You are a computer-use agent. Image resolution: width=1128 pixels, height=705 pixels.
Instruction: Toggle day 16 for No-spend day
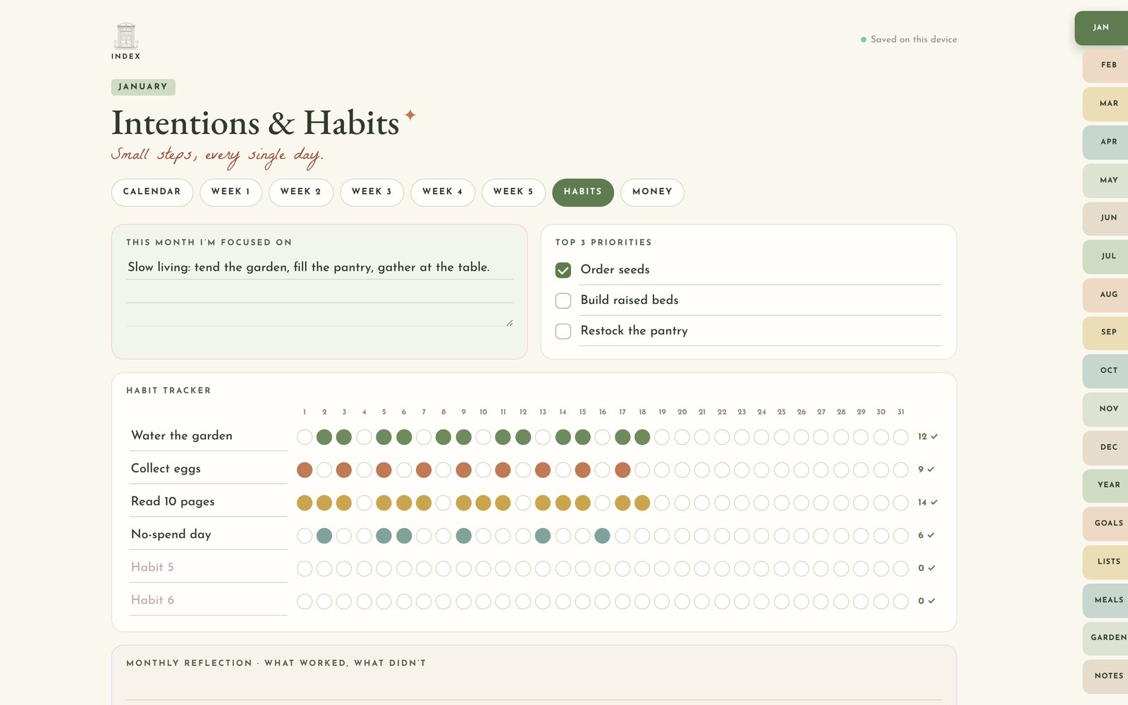click(603, 536)
